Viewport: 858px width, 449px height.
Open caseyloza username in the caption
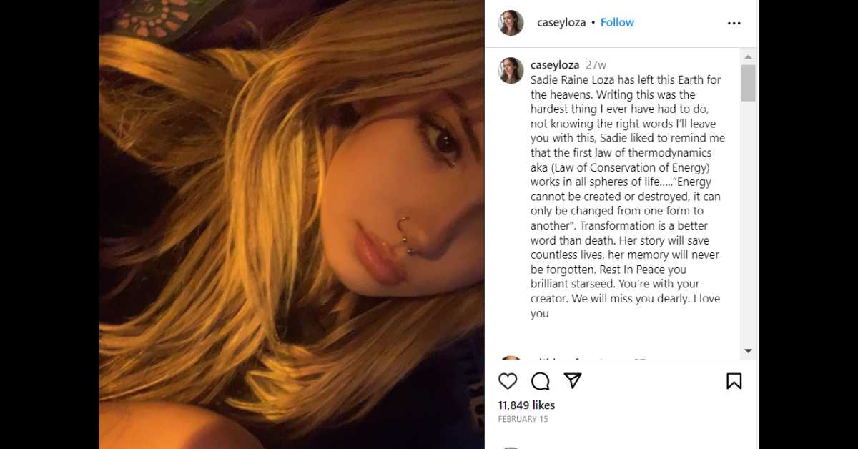click(x=555, y=64)
